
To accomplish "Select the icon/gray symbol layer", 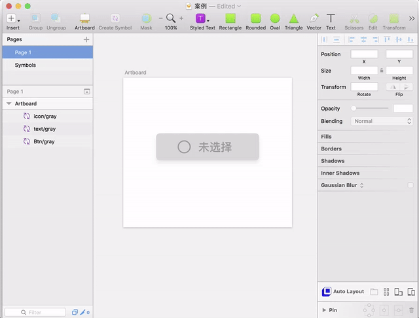I will click(48, 116).
